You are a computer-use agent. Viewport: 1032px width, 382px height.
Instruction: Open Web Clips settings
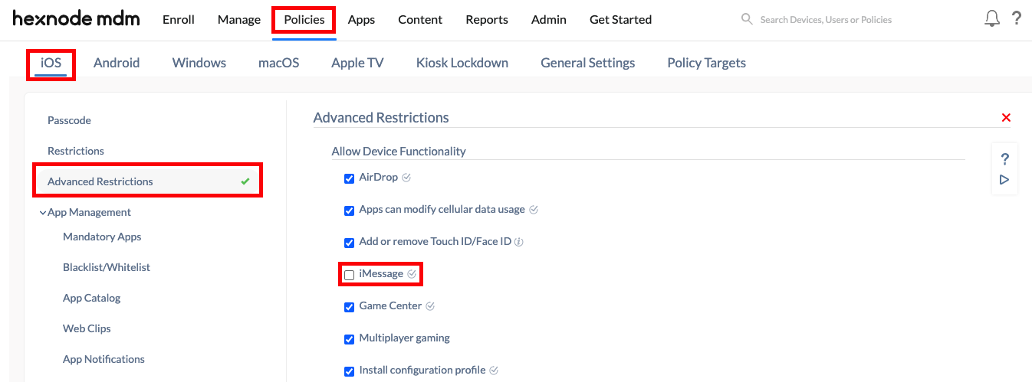coord(87,328)
